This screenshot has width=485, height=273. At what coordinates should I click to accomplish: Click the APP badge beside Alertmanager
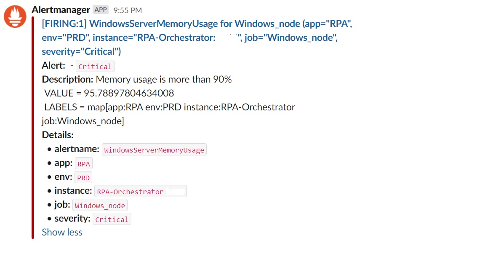click(x=100, y=9)
